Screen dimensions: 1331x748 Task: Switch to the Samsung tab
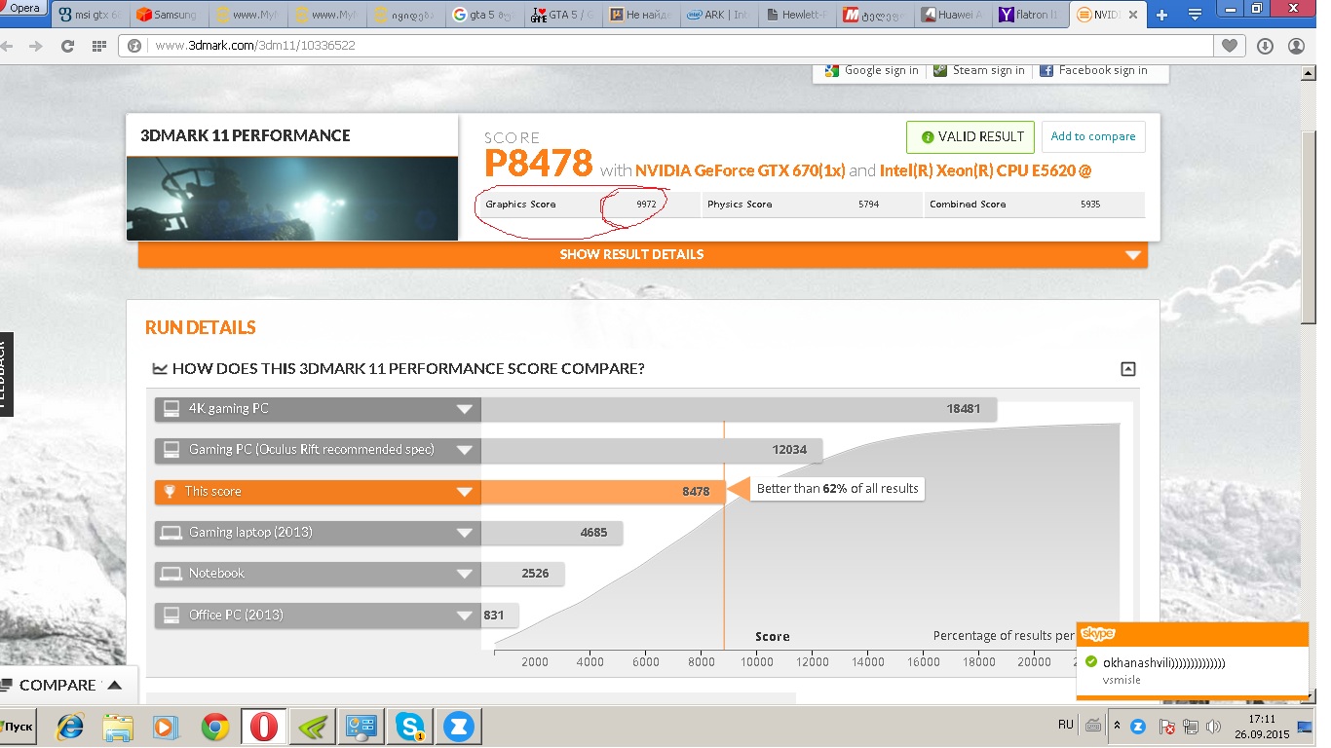[x=167, y=16]
